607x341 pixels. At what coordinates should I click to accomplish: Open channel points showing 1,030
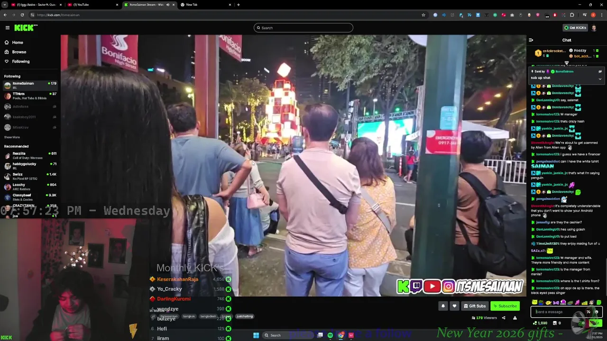(x=540, y=323)
